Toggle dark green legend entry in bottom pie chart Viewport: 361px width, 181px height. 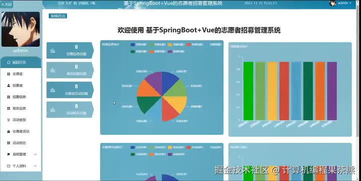coord(139,154)
